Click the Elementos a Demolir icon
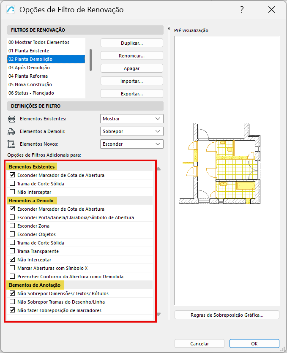 point(11,131)
